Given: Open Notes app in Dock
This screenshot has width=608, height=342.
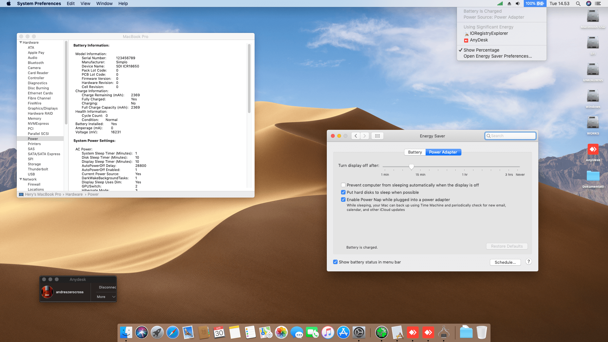Looking at the screenshot, I should pyautogui.click(x=235, y=332).
